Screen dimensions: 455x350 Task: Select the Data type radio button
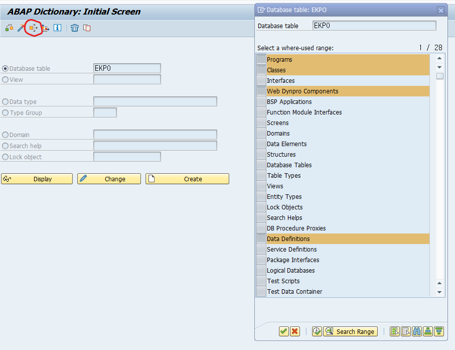[5, 101]
